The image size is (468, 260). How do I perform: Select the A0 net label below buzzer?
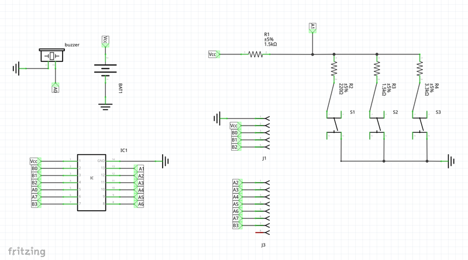tap(55, 88)
